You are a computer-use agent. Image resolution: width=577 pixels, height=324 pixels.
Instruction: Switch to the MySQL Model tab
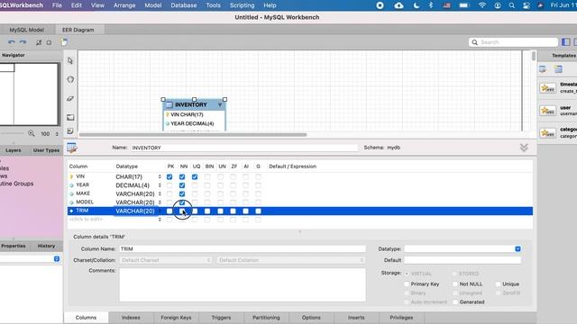click(x=27, y=30)
